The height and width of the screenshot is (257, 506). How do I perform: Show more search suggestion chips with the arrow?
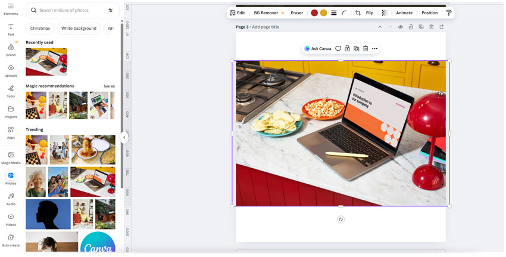111,29
